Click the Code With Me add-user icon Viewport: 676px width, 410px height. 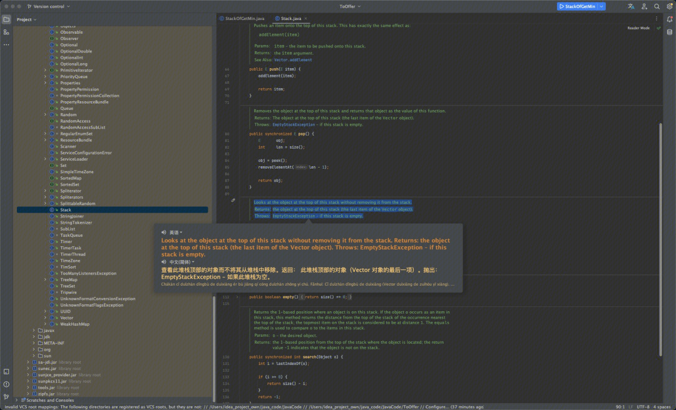point(644,6)
